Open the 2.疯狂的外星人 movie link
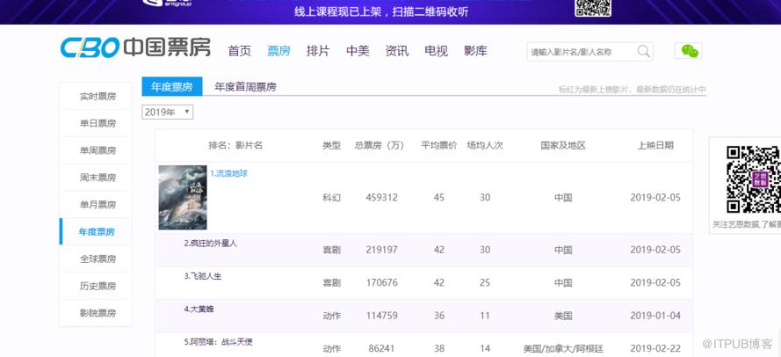This screenshot has height=357, width=781. coord(211,244)
